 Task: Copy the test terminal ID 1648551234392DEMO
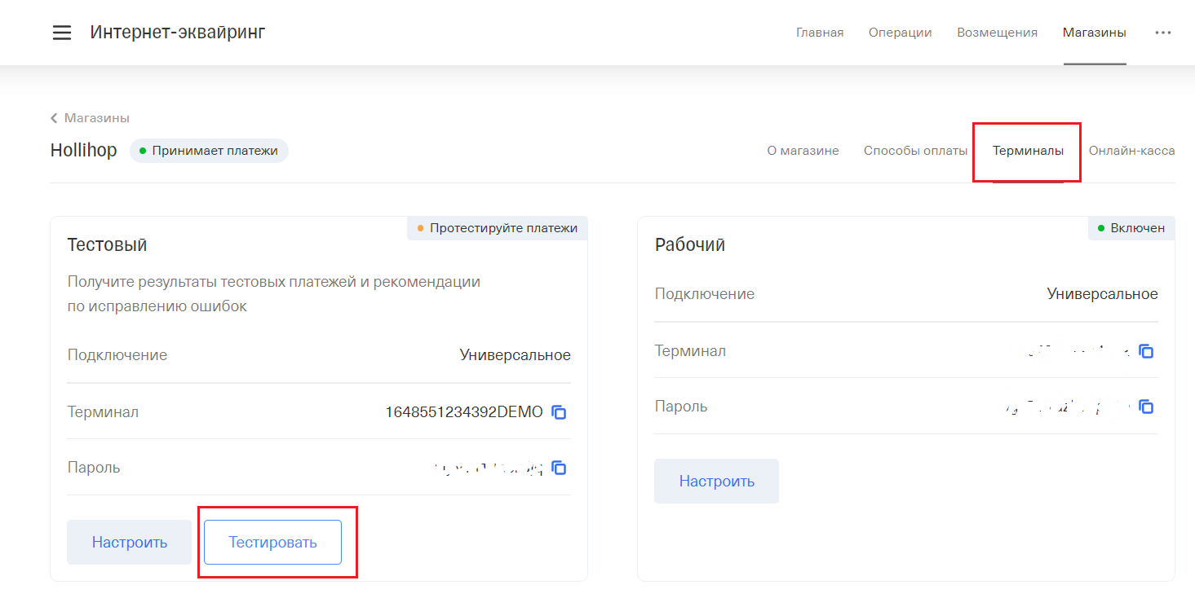559,412
